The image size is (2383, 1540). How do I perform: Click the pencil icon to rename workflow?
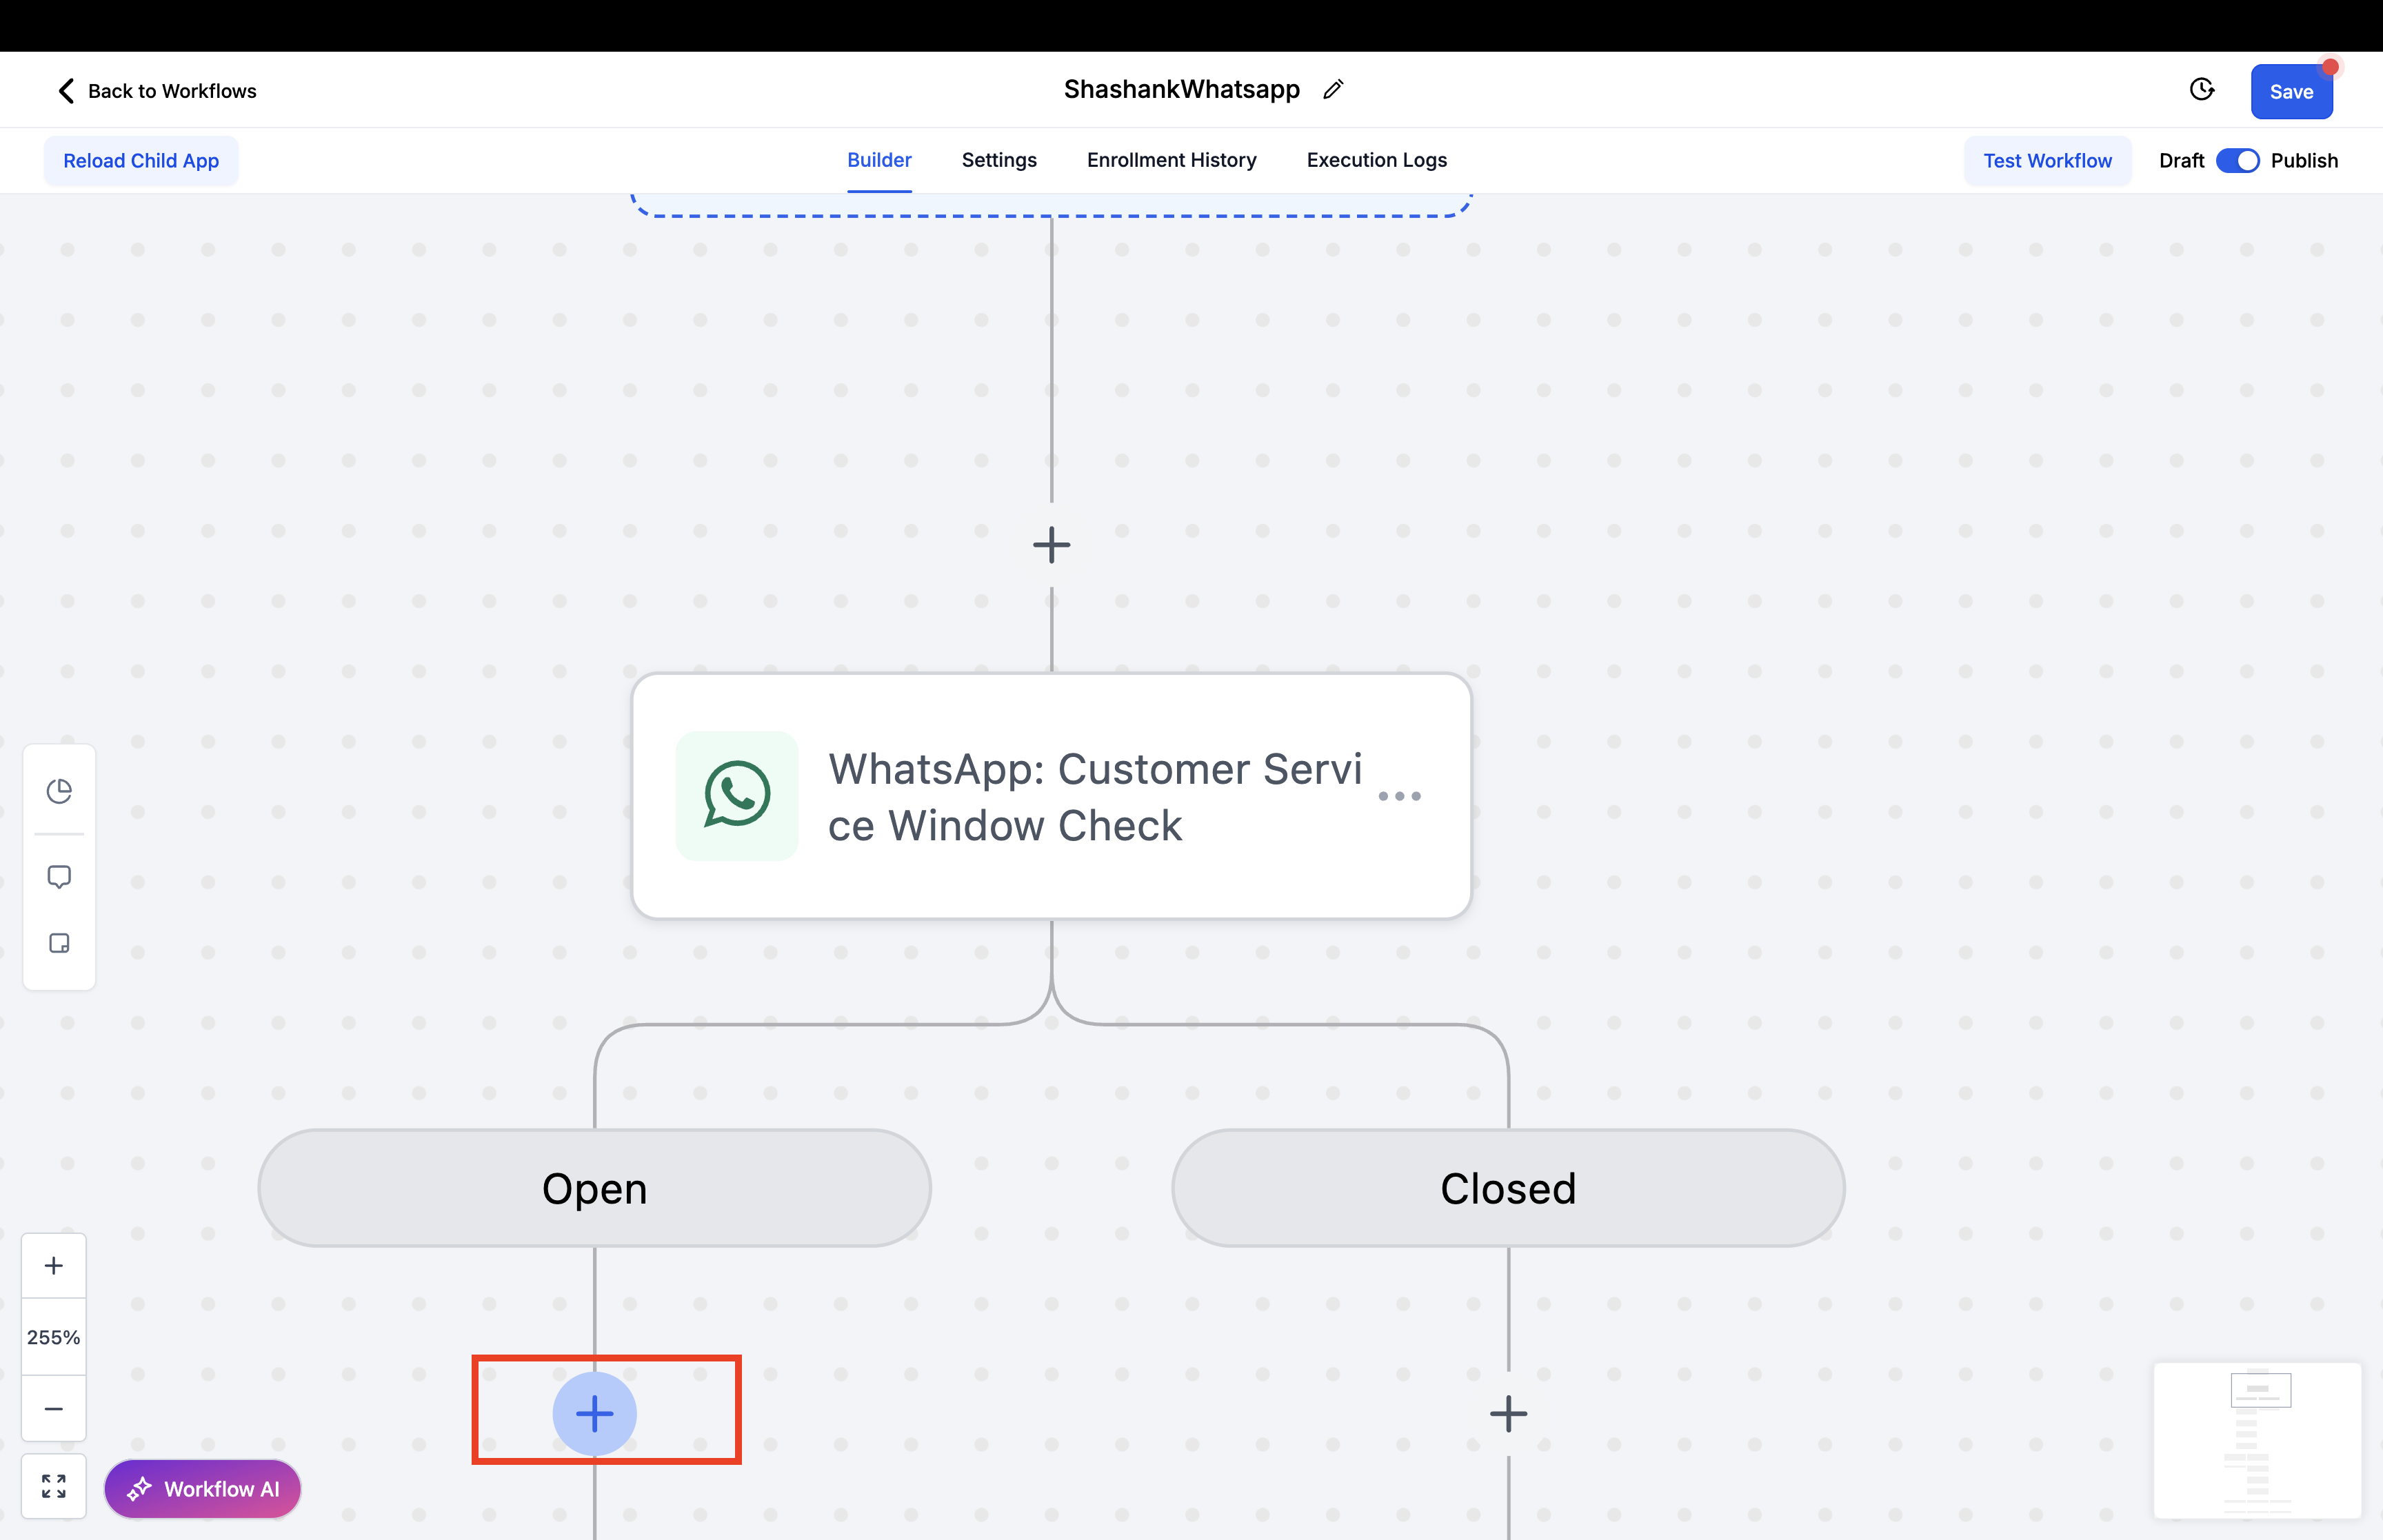[1332, 90]
